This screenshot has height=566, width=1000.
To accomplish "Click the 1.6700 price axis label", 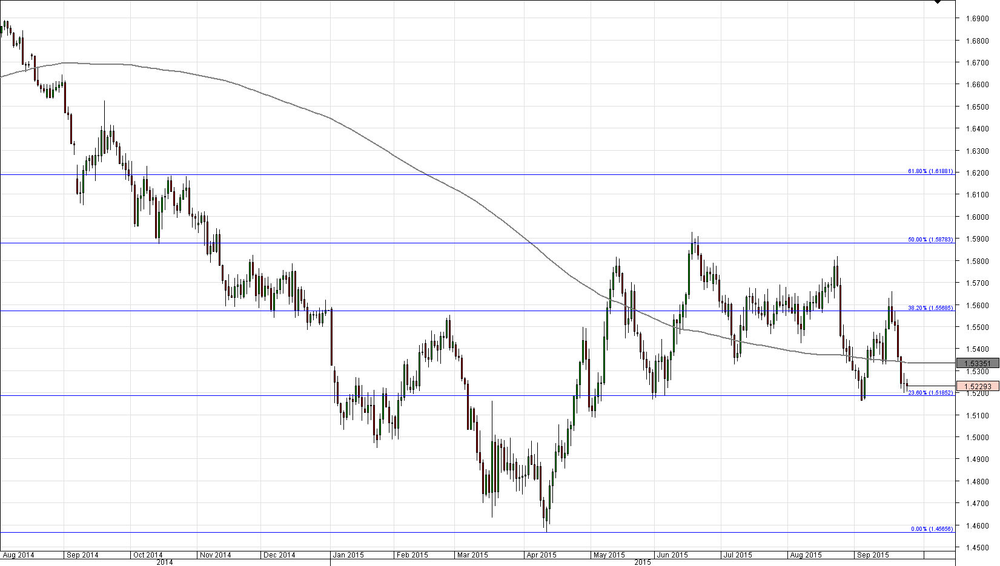I will point(977,63).
